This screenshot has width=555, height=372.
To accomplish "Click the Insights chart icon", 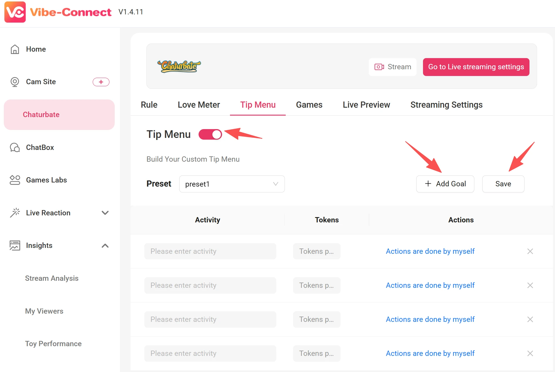I will (15, 245).
